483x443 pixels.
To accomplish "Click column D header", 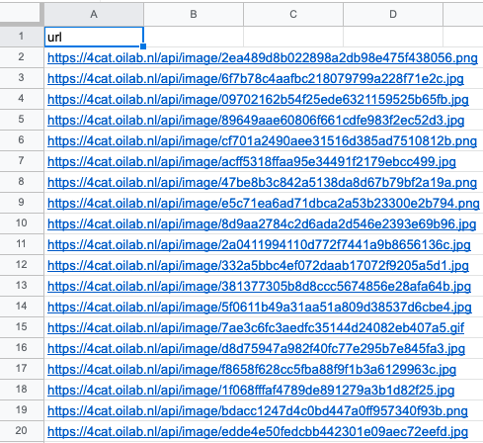I will click(393, 14).
